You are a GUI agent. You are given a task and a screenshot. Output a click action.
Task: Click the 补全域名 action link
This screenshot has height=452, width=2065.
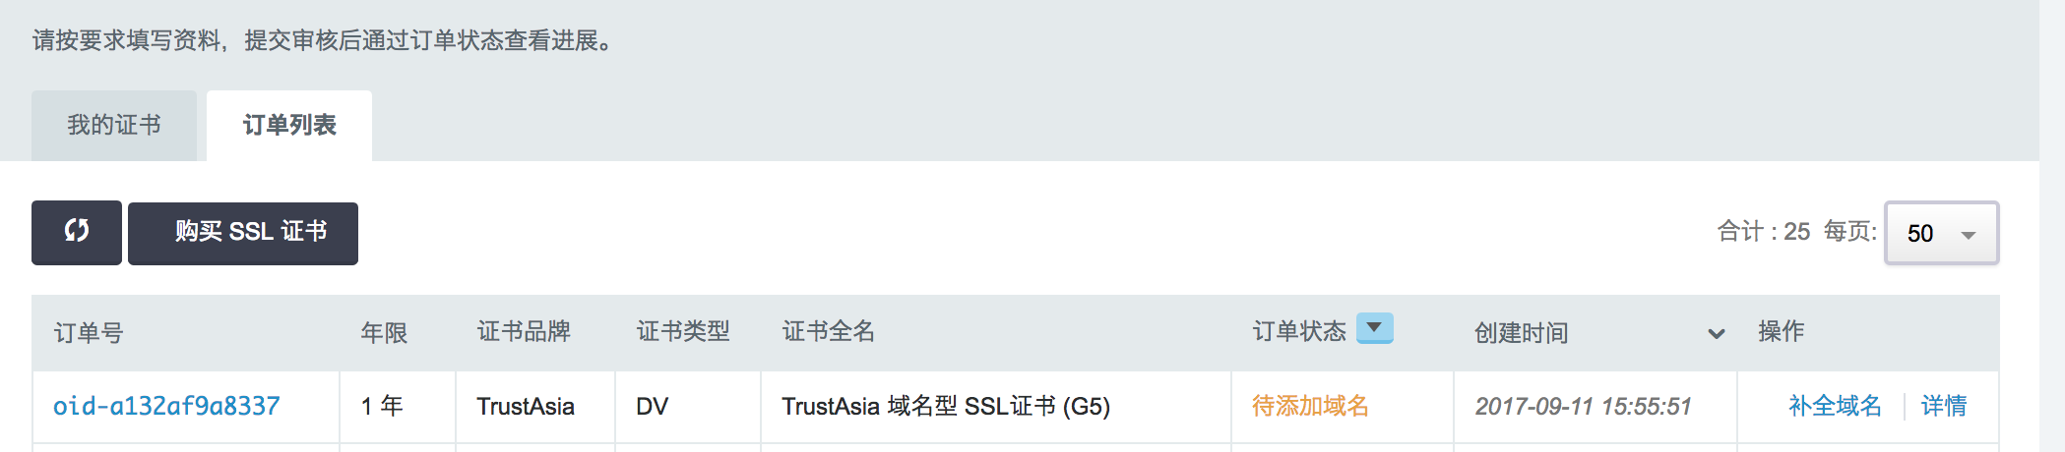(1835, 406)
